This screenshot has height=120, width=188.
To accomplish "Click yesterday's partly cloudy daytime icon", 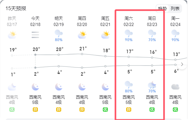I will (12, 35).
